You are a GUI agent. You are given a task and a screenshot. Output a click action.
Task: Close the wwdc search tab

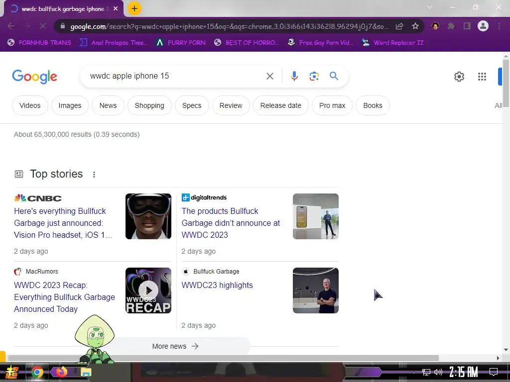pyautogui.click(x=116, y=9)
